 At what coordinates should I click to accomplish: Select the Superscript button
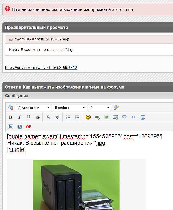(x=58, y=117)
